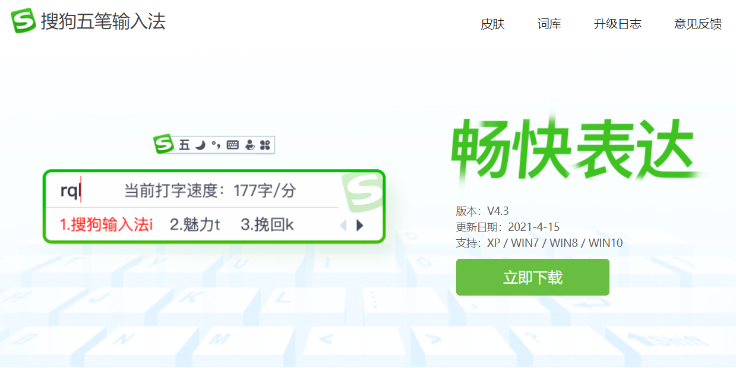Select candidate 2.魅力t
Image resolution: width=736 pixels, height=368 pixels.
pyautogui.click(x=195, y=225)
